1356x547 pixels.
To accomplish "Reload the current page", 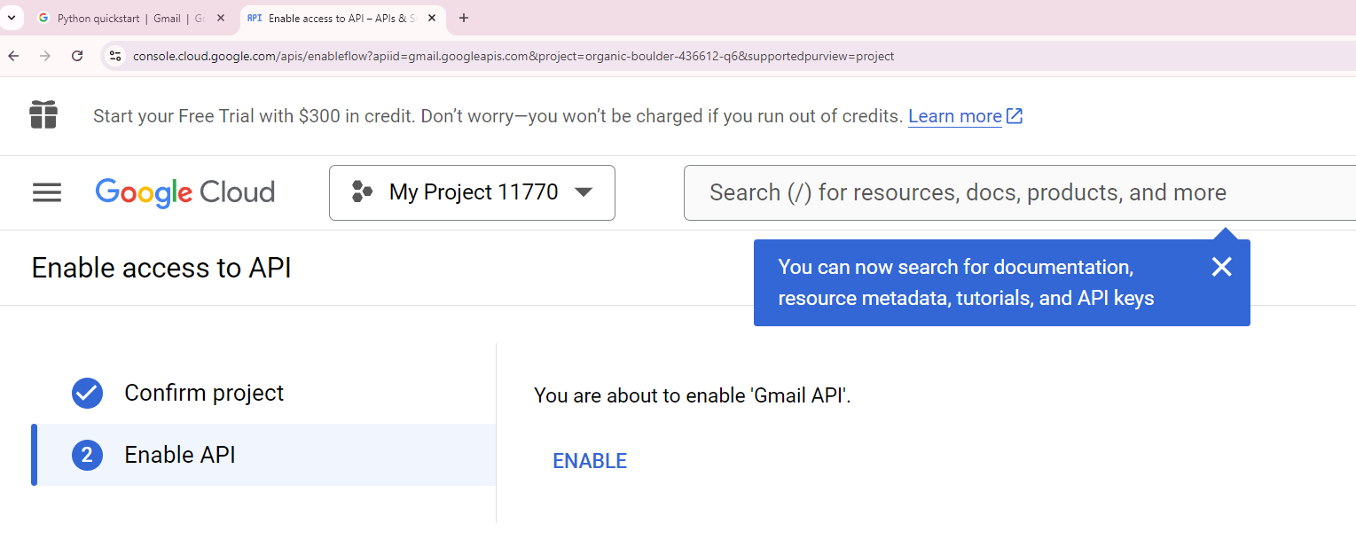I will click(x=77, y=56).
